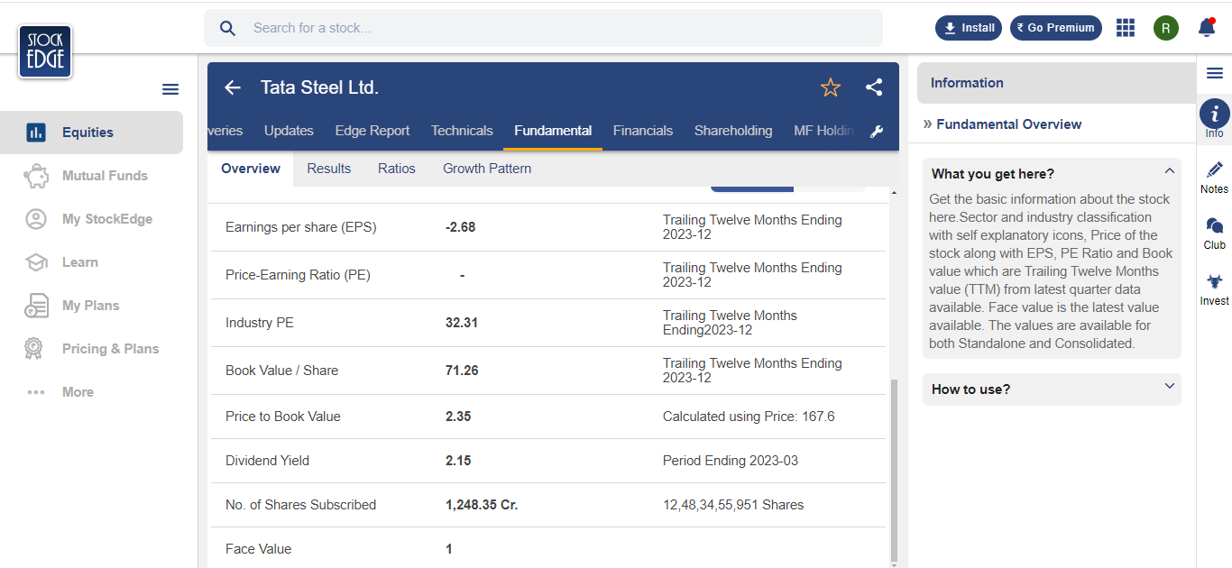Switch to the Shareholding tab
This screenshot has width=1232, height=568.
pyautogui.click(x=733, y=131)
